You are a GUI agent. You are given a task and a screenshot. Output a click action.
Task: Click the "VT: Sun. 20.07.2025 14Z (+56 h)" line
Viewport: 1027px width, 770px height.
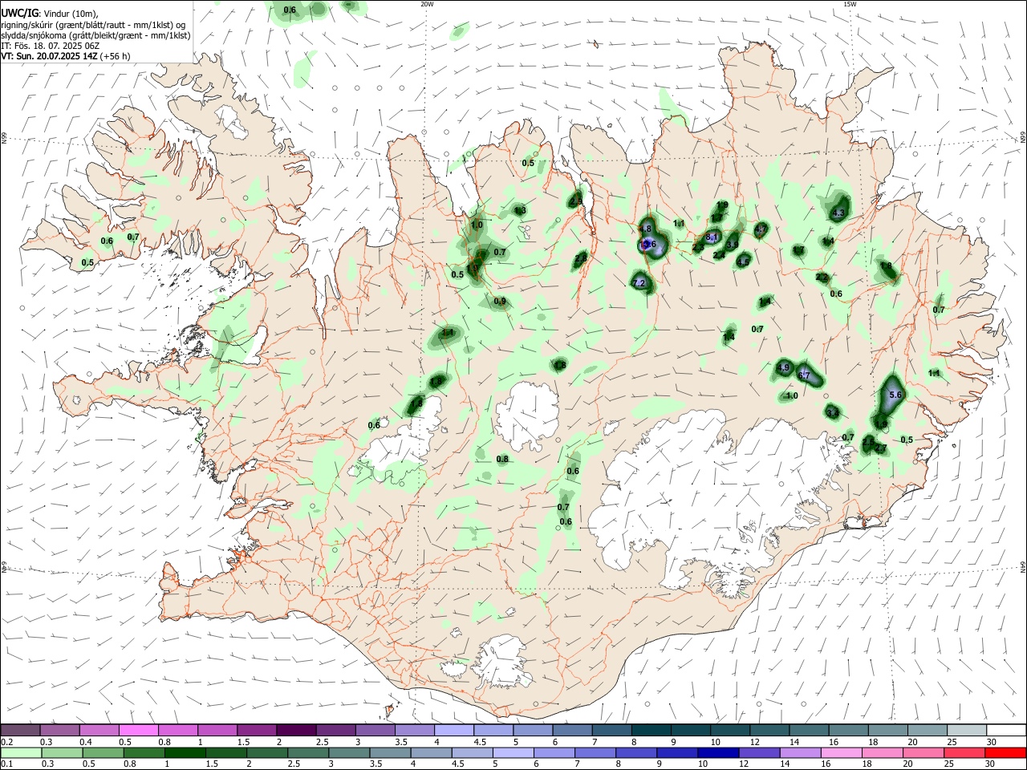tap(66, 56)
